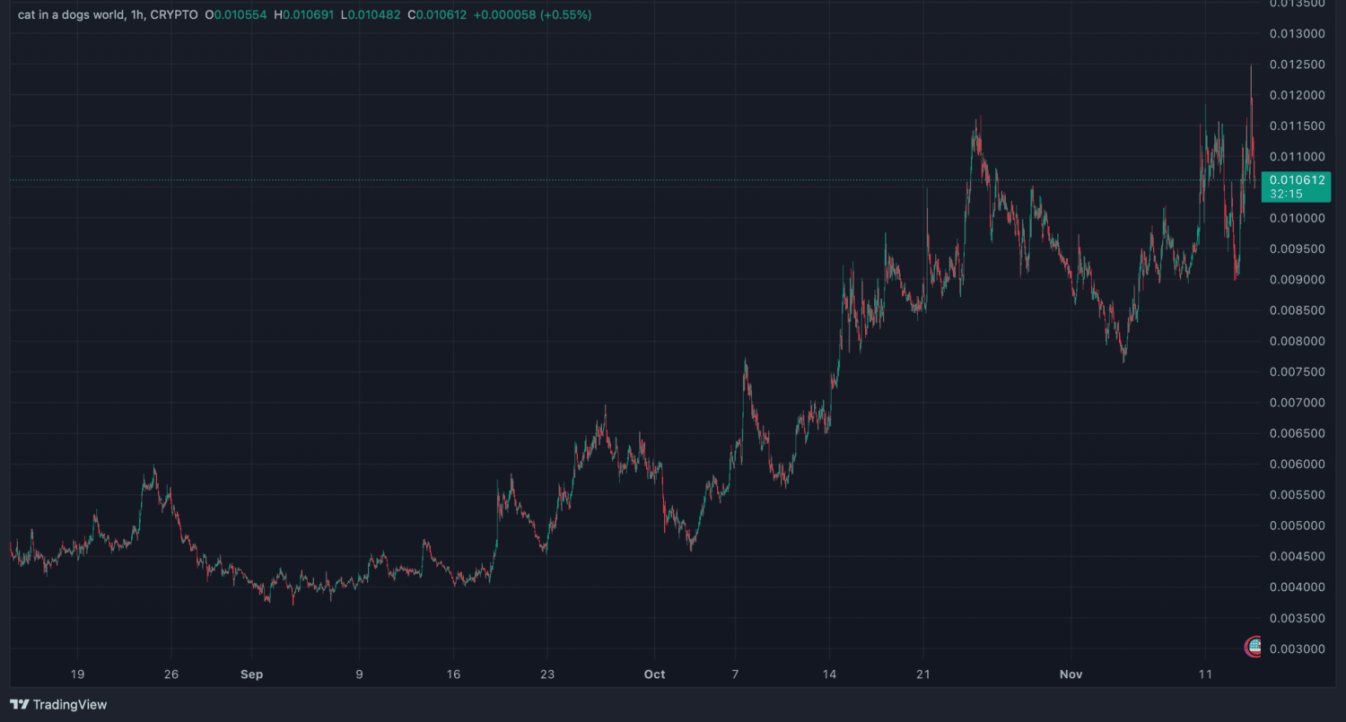Click the "0.012500" price axis label

pos(1299,65)
